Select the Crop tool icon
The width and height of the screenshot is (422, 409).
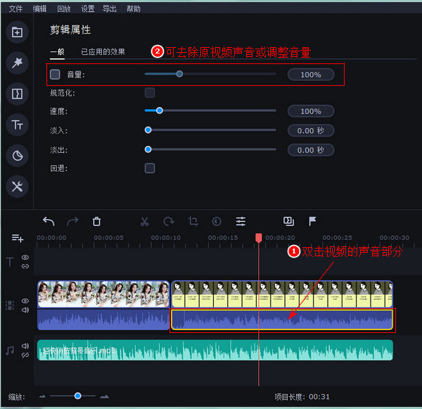[x=193, y=222]
